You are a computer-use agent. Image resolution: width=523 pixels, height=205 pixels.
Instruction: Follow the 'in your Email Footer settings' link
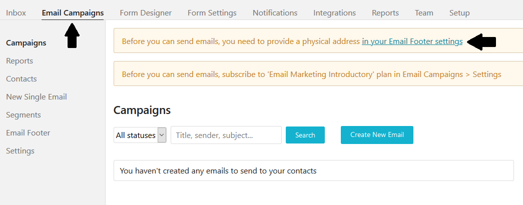pyautogui.click(x=412, y=41)
